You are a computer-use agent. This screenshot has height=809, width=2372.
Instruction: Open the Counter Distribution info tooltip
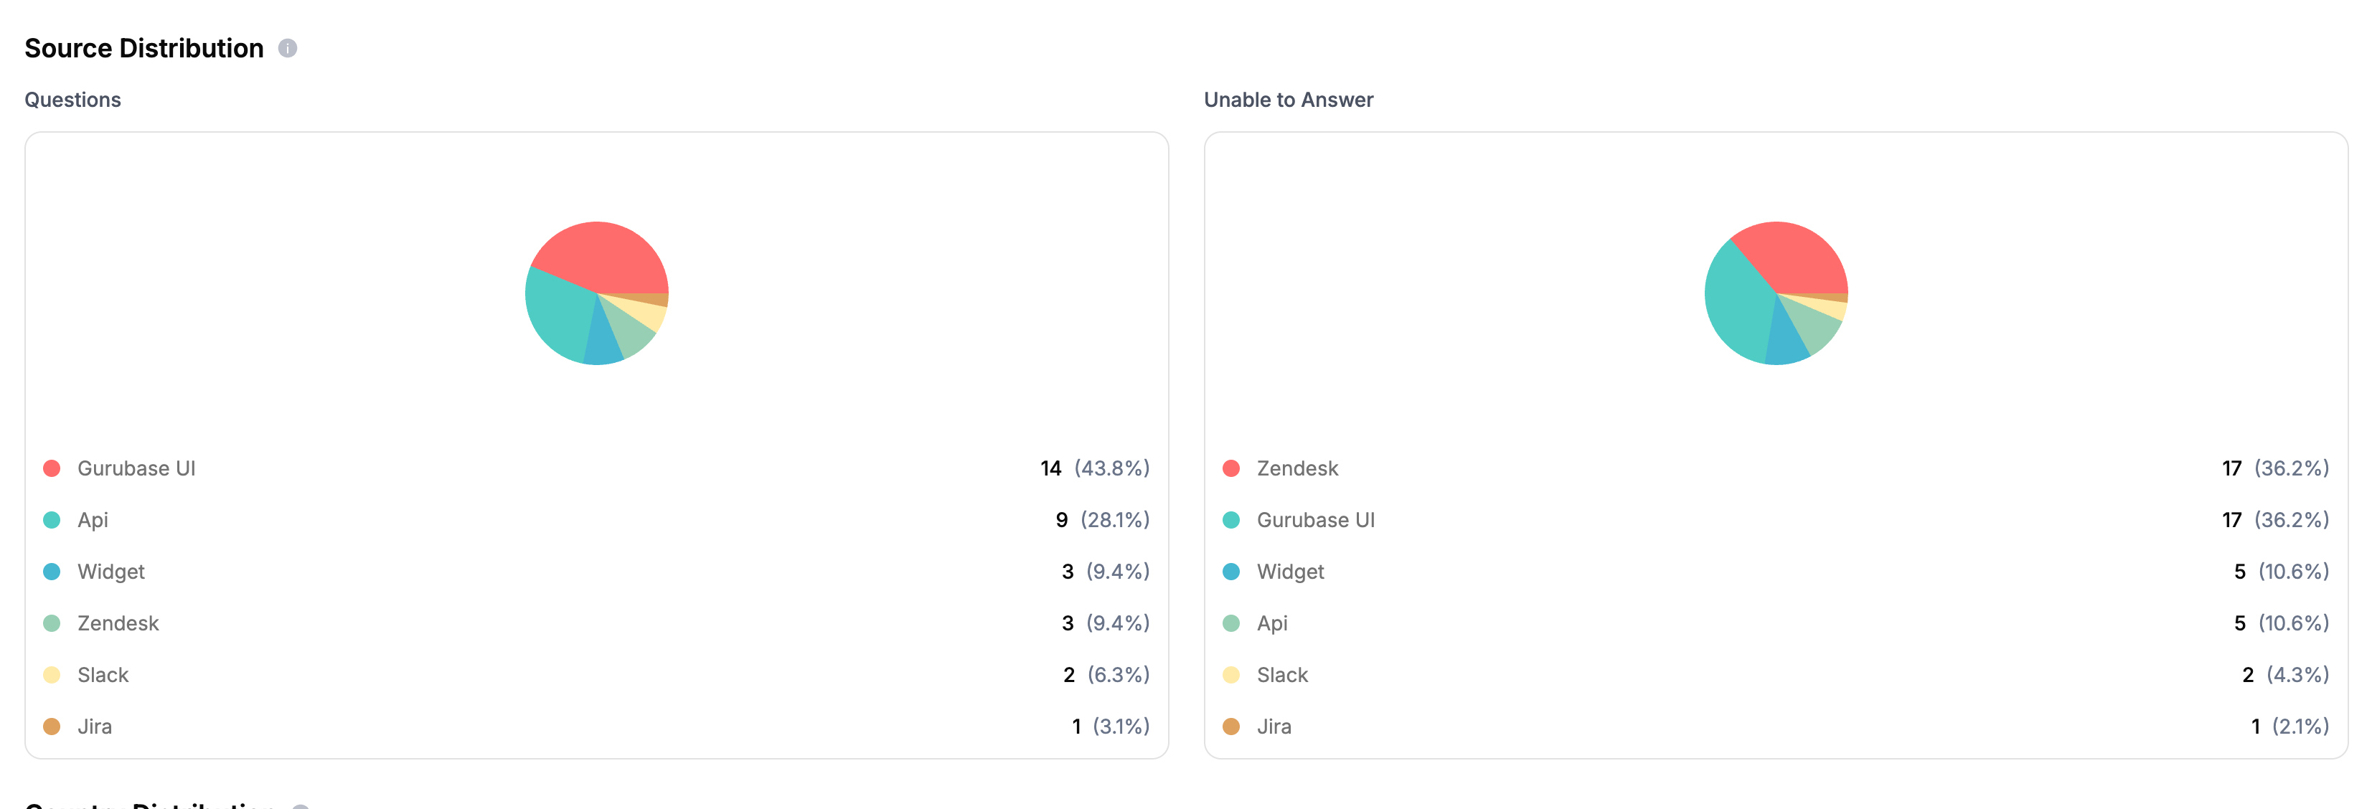click(300, 805)
